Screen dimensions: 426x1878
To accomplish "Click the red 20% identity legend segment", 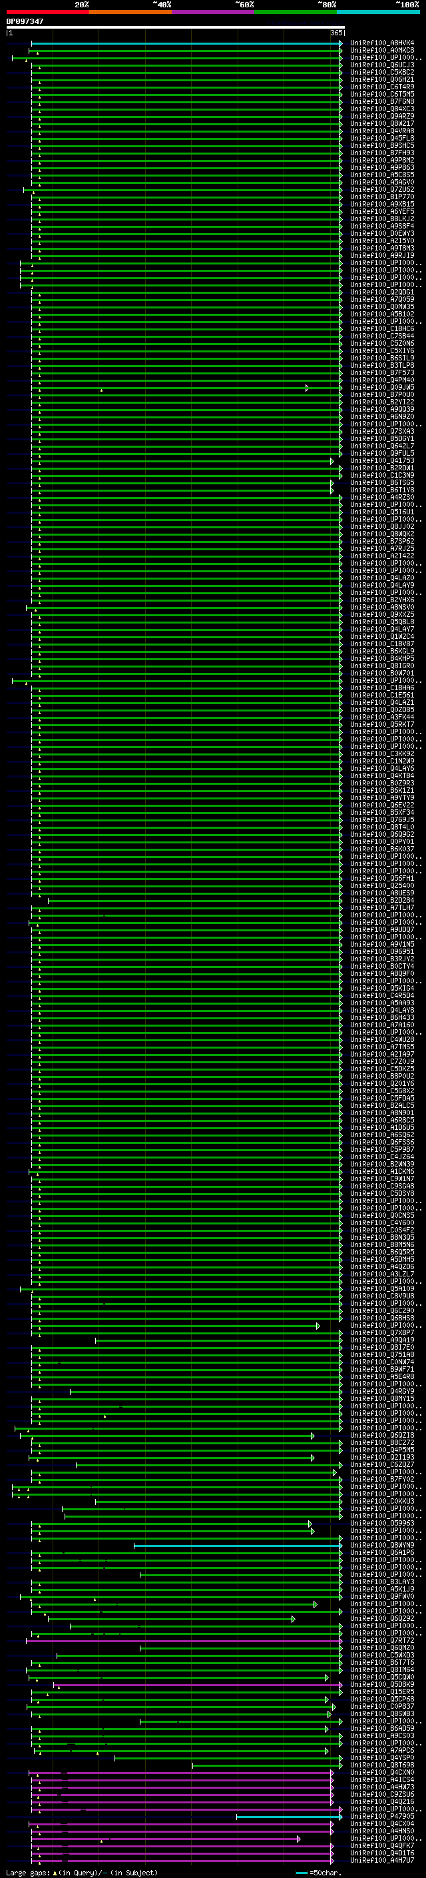I will pos(47,12).
